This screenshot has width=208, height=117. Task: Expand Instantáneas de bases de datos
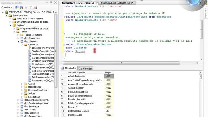point(10,22)
